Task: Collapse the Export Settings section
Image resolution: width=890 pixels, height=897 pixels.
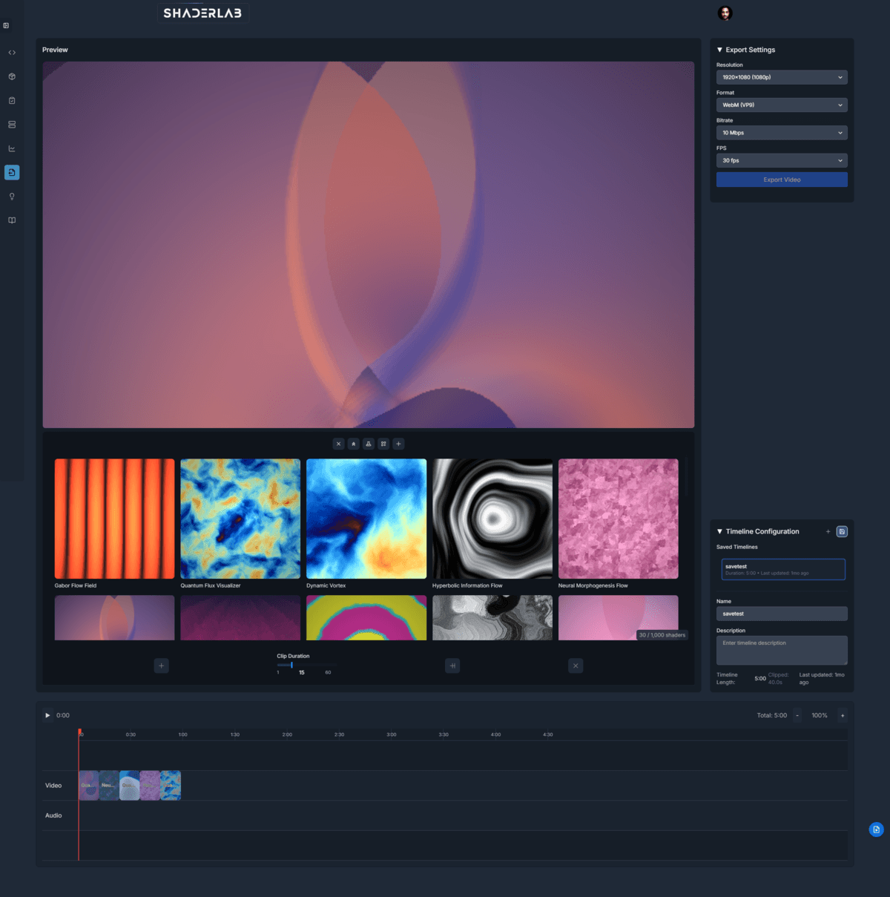Action: click(x=719, y=50)
